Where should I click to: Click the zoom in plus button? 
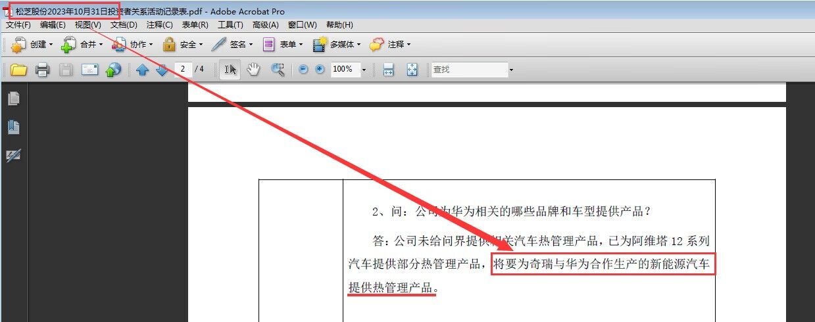tap(320, 69)
